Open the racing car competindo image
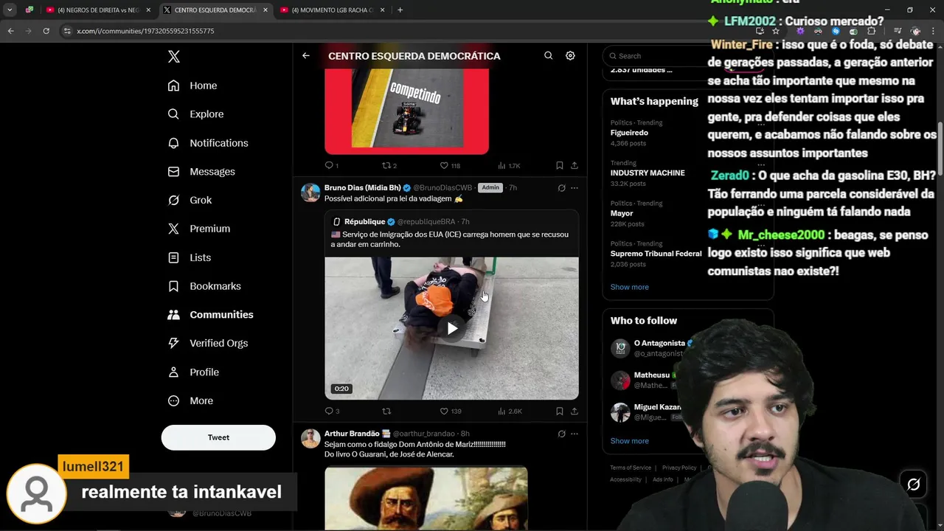944x531 pixels. pyautogui.click(x=406, y=112)
